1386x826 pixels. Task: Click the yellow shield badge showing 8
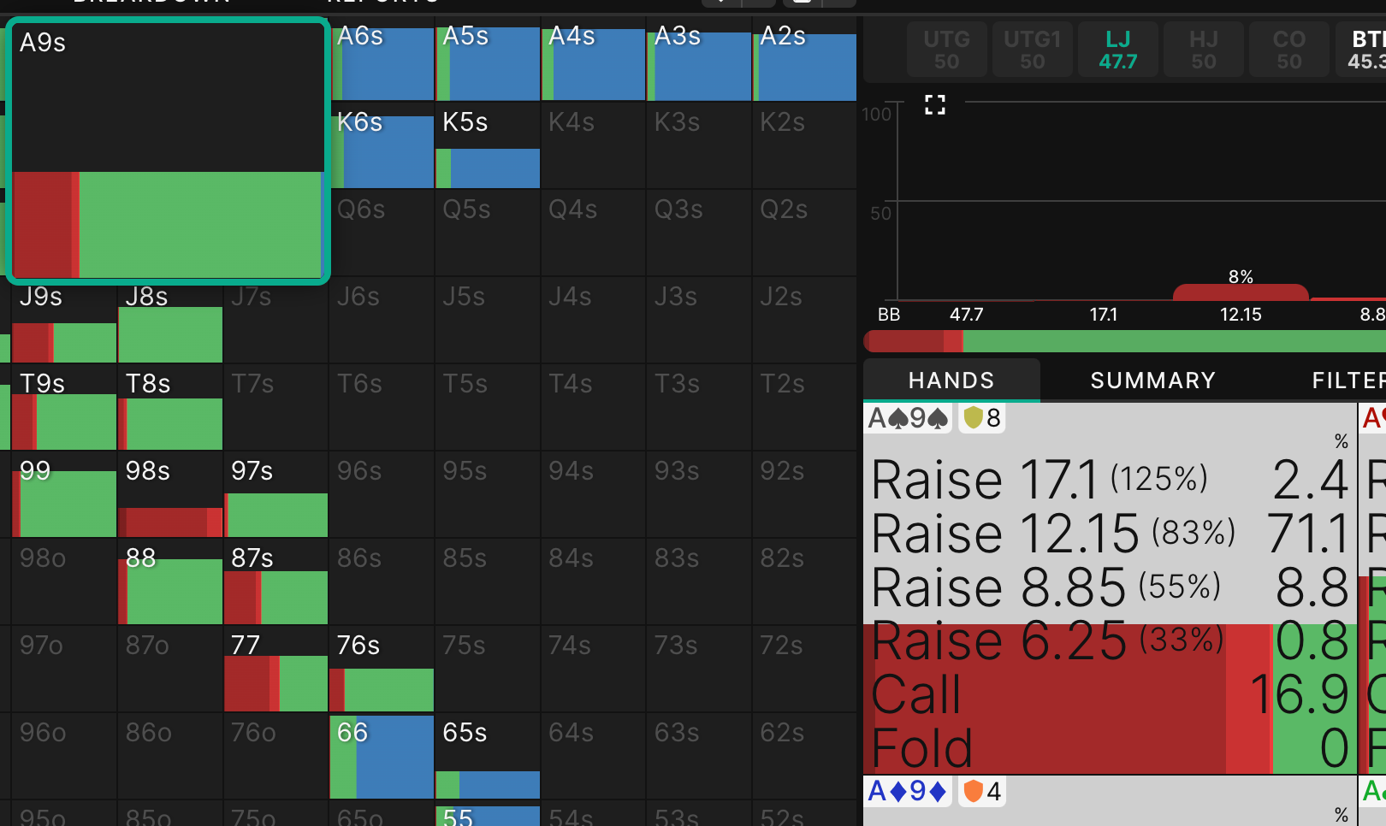pyautogui.click(x=982, y=418)
